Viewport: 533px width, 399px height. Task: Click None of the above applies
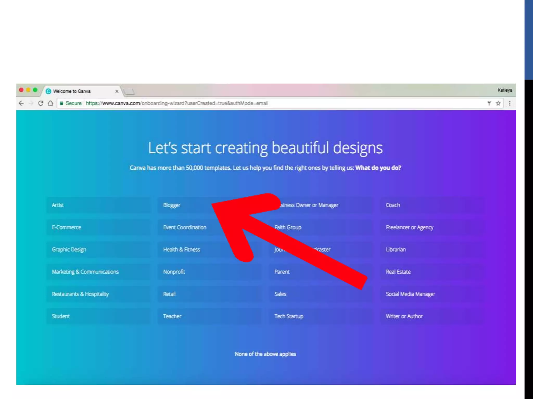(265, 354)
